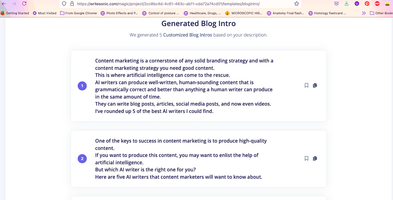Go back to previous page
Screen dimensions: 393x200
point(4,4)
